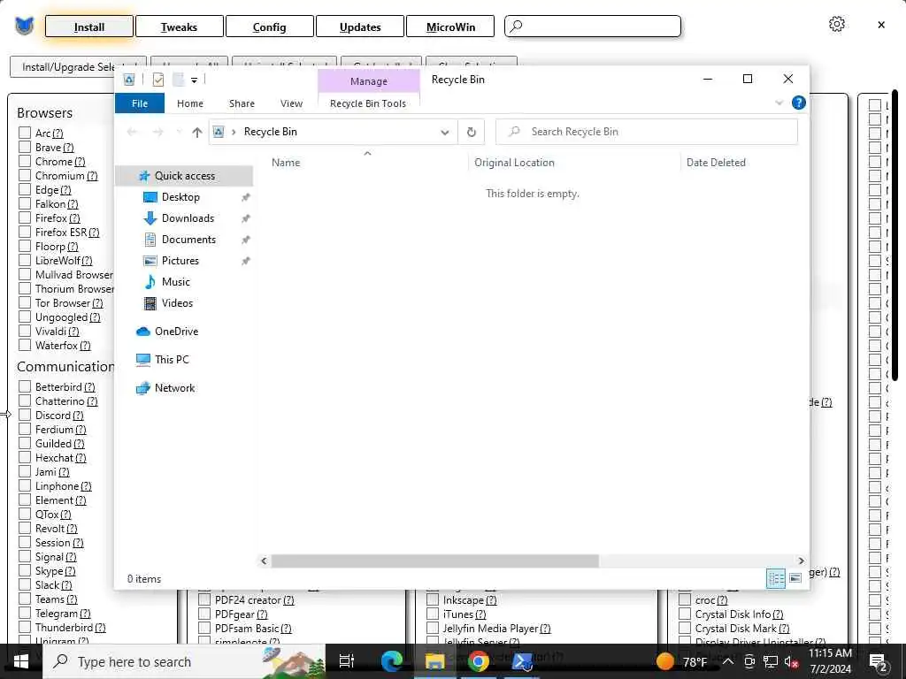Switch to details view layout icon
The image size is (906, 679).
click(775, 578)
